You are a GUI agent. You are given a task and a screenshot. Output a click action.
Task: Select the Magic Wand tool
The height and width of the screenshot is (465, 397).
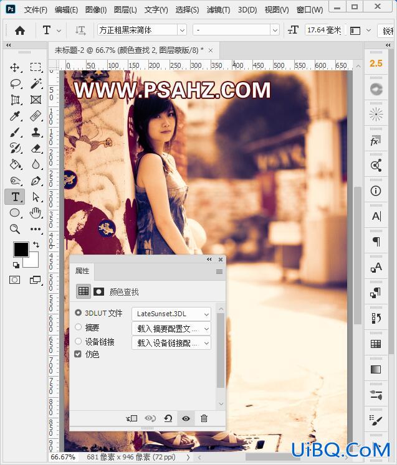[36, 83]
